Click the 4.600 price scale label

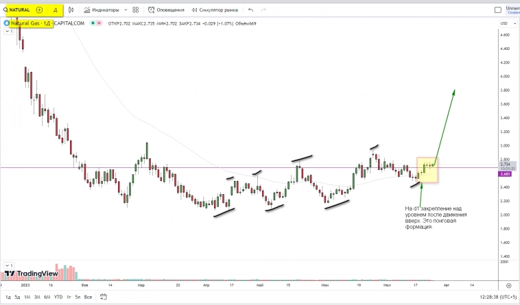pos(505,35)
